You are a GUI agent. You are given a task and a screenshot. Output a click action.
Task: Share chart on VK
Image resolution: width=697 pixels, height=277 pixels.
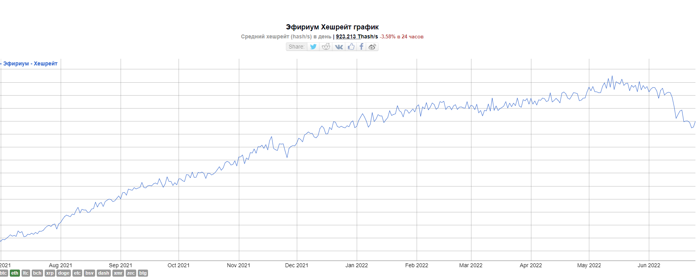point(339,47)
